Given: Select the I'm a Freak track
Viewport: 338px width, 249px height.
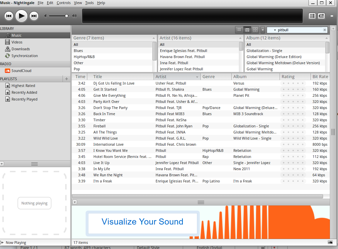Looking at the screenshot, I should click(200, 181).
